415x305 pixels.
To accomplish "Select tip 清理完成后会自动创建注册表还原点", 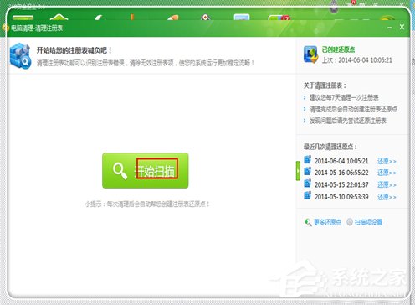I will [x=353, y=109].
